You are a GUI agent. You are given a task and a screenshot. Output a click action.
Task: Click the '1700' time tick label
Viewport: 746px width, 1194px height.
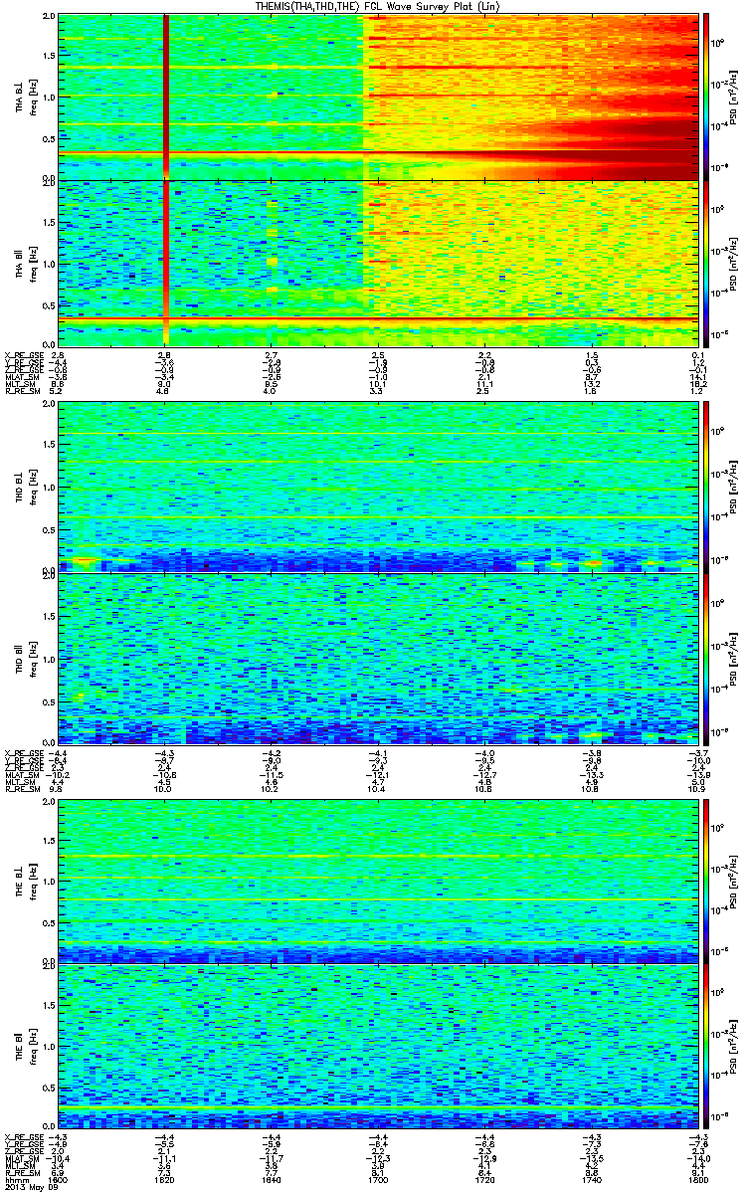(x=378, y=1178)
